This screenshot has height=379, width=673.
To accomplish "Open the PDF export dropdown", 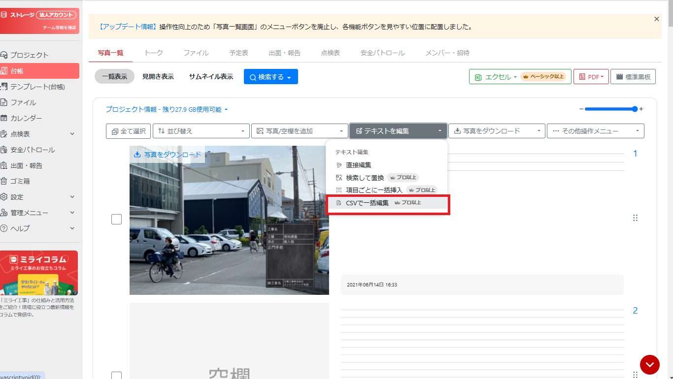I will click(x=591, y=77).
